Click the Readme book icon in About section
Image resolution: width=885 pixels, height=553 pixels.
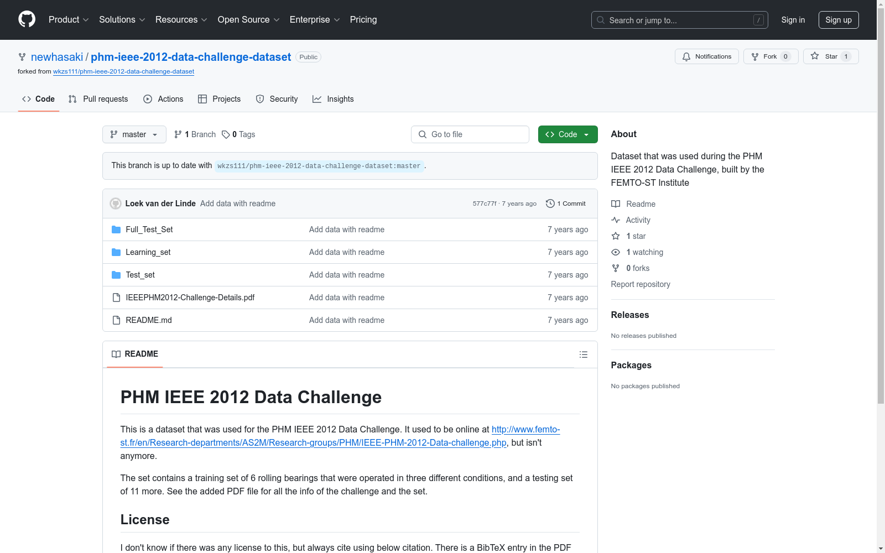[x=615, y=204]
